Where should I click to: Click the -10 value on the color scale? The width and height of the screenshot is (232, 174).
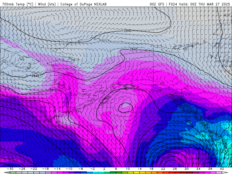click(x=69, y=169)
